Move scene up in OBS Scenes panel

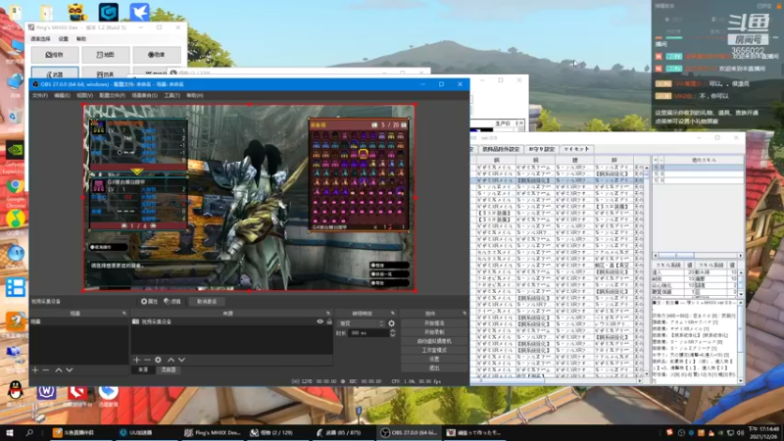(x=59, y=370)
